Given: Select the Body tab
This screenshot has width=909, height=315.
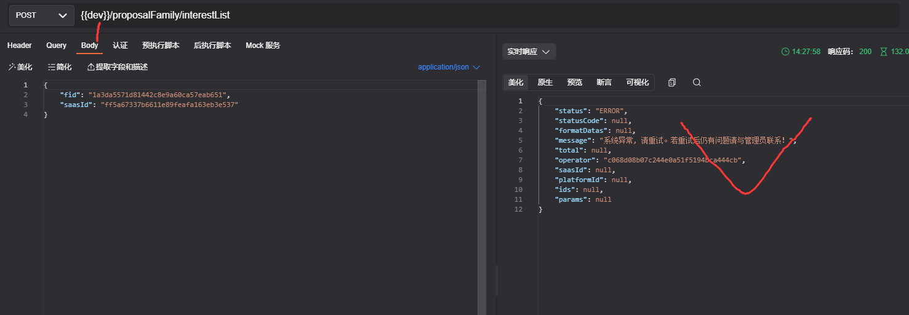Looking at the screenshot, I should pyautogui.click(x=90, y=46).
